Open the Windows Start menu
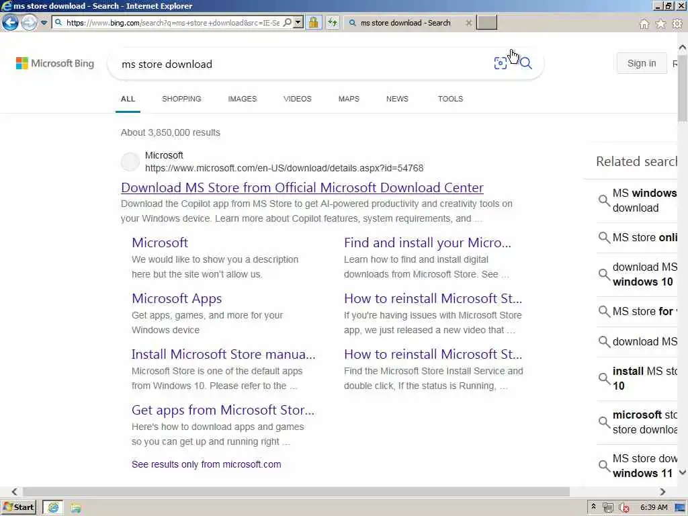This screenshot has width=688, height=516. [18, 507]
